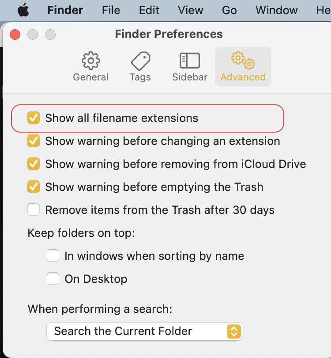
Task: Select the Advanced double-gear icon
Action: pyautogui.click(x=243, y=61)
